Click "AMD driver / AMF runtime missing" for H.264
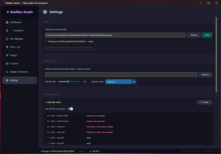The height and width of the screenshot is (154, 221). click(x=99, y=127)
